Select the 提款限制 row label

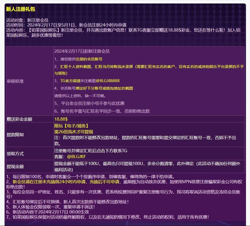(x=15, y=135)
